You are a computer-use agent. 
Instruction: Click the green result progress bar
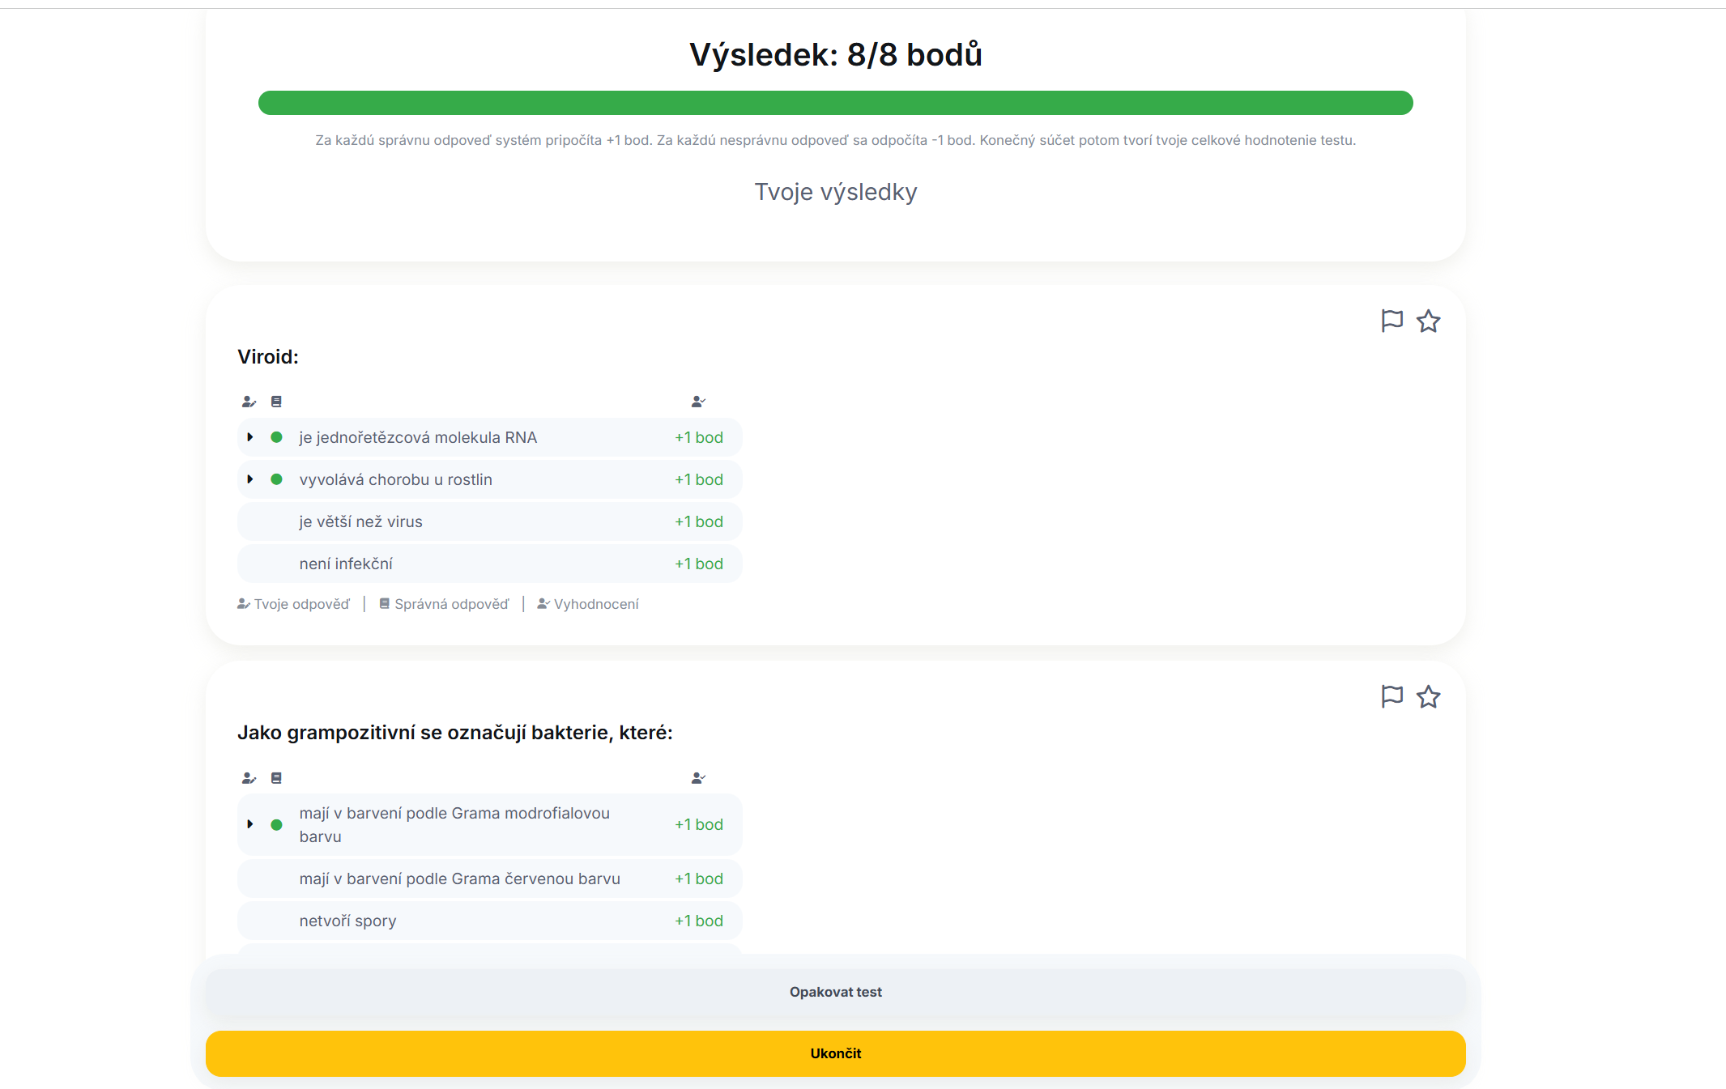point(835,103)
